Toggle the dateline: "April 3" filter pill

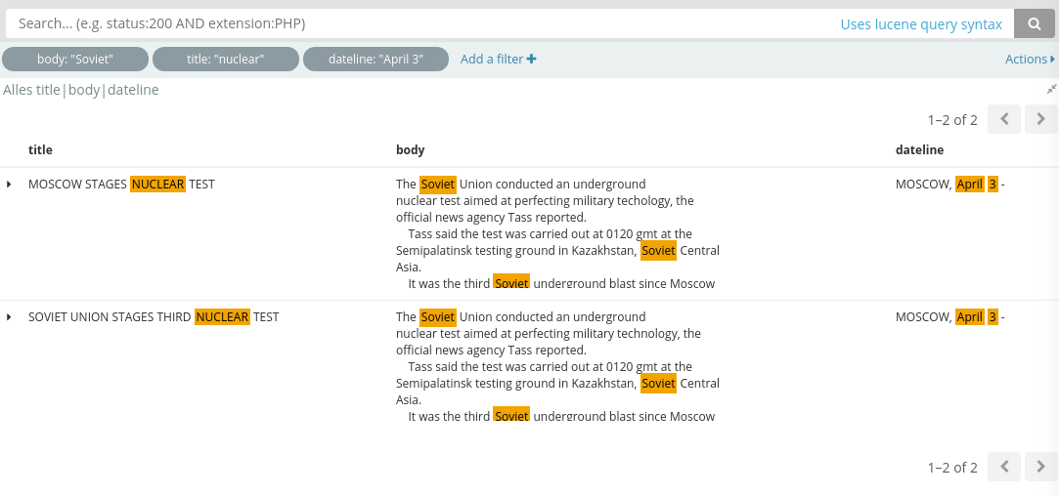point(375,59)
